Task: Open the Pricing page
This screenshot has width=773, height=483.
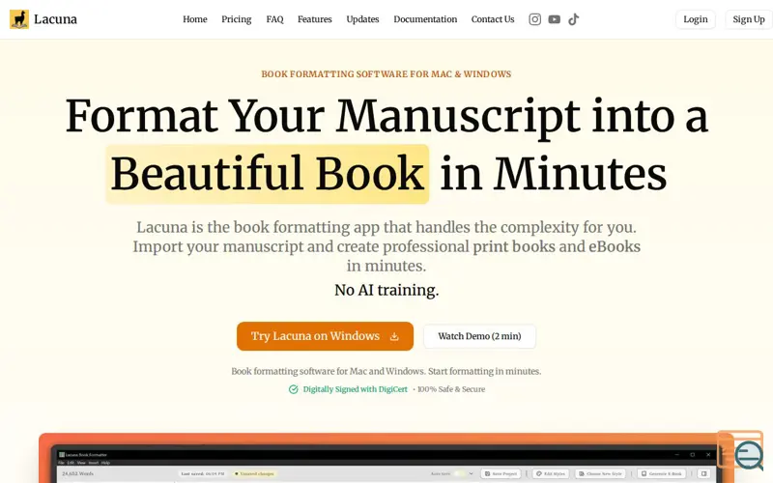Action: [x=236, y=19]
